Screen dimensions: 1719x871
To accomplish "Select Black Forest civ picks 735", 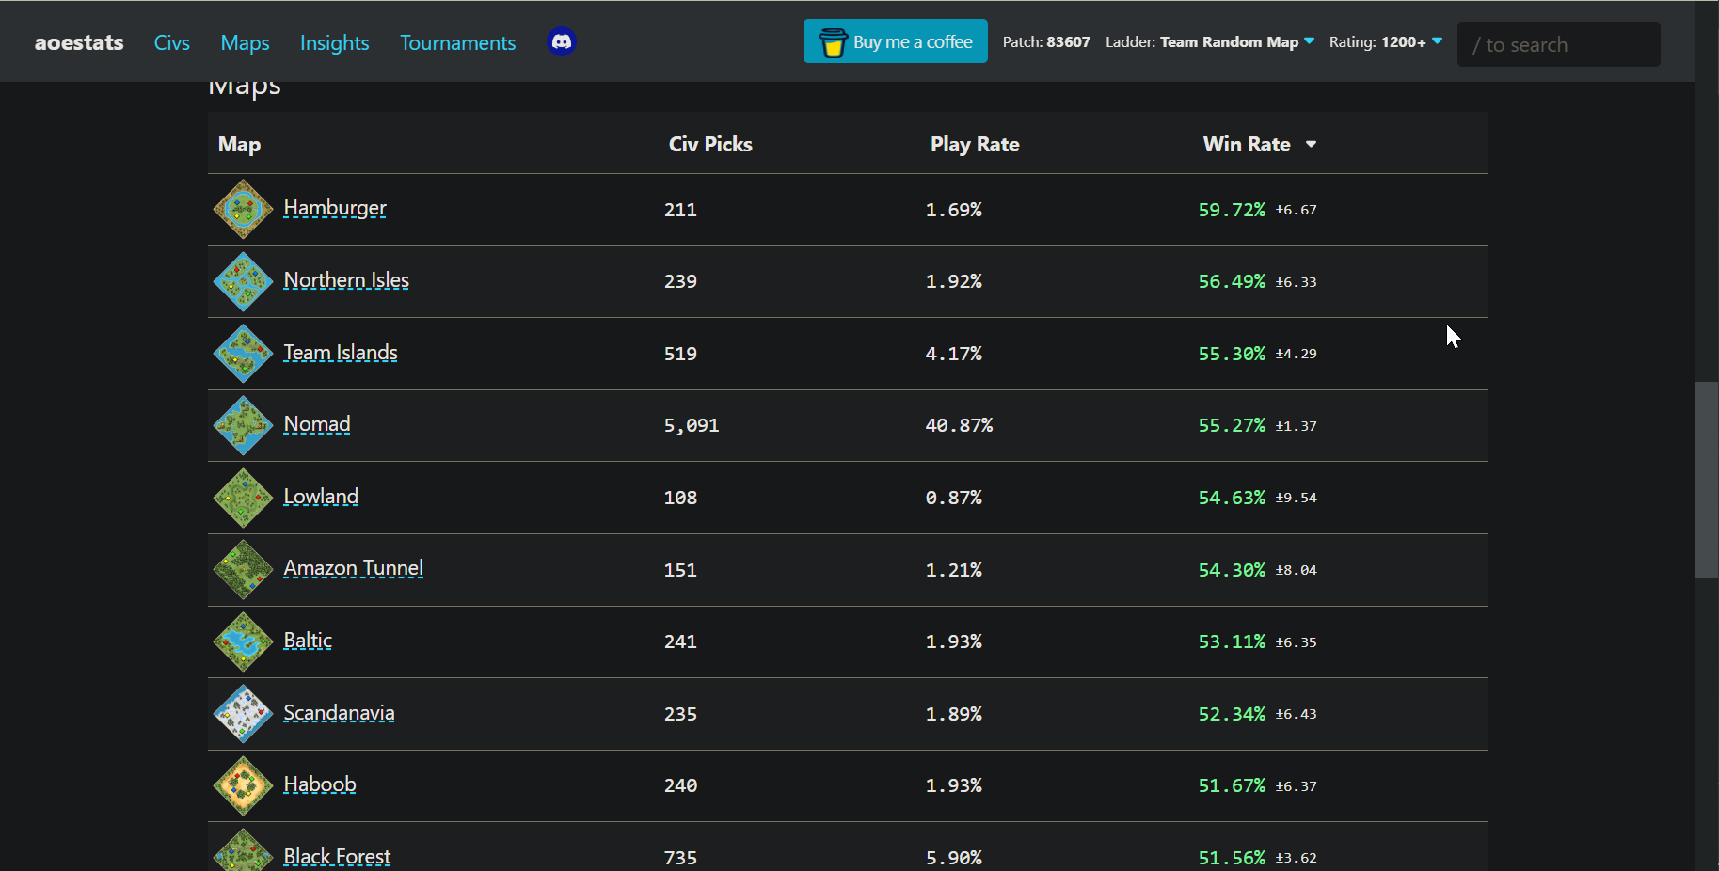I will [x=680, y=858].
